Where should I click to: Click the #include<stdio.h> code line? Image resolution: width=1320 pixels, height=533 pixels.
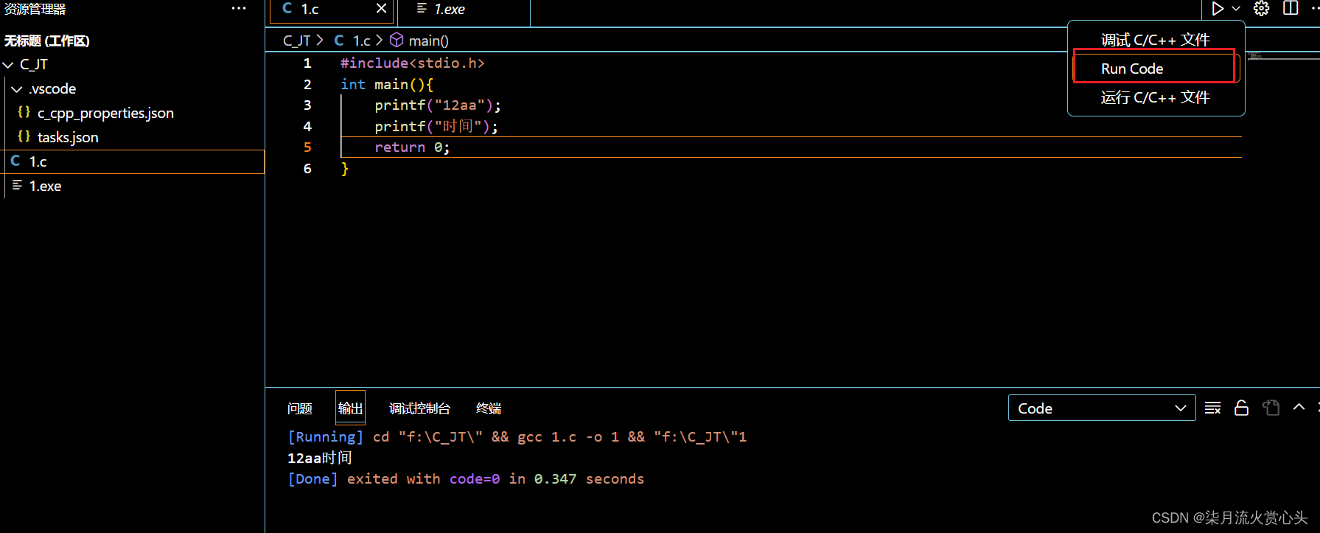pyautogui.click(x=412, y=63)
